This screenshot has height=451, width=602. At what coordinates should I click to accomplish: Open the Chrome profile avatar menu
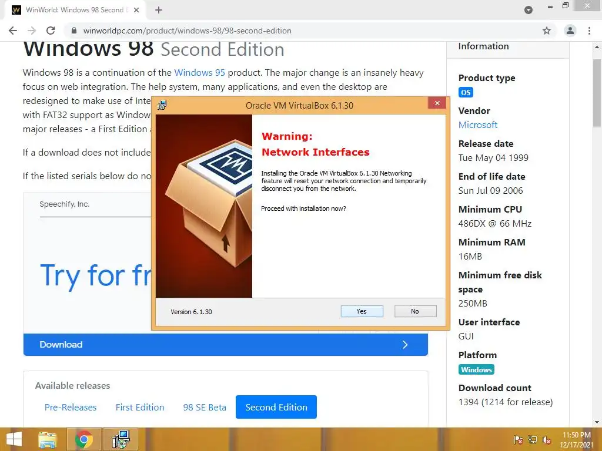coord(570,31)
